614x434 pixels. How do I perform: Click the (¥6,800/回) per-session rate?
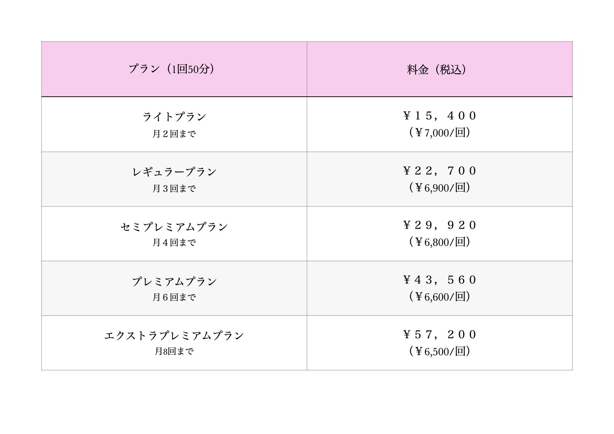[439, 242]
